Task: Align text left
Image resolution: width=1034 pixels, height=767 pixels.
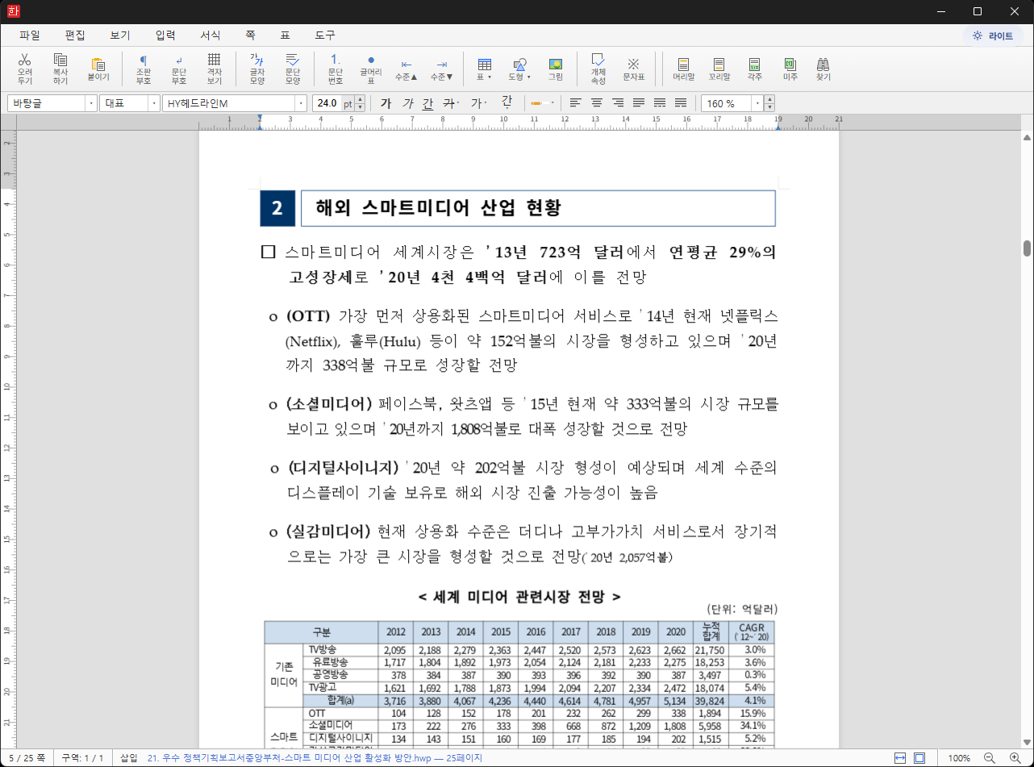Action: pyautogui.click(x=575, y=103)
